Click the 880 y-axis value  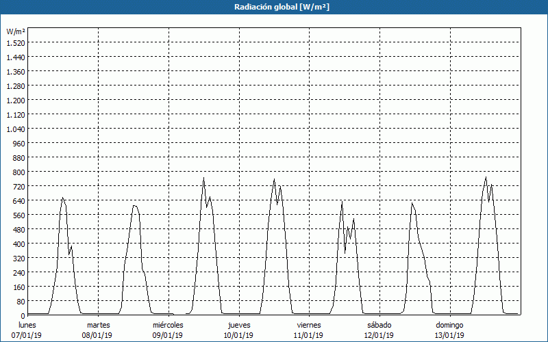tap(19, 158)
